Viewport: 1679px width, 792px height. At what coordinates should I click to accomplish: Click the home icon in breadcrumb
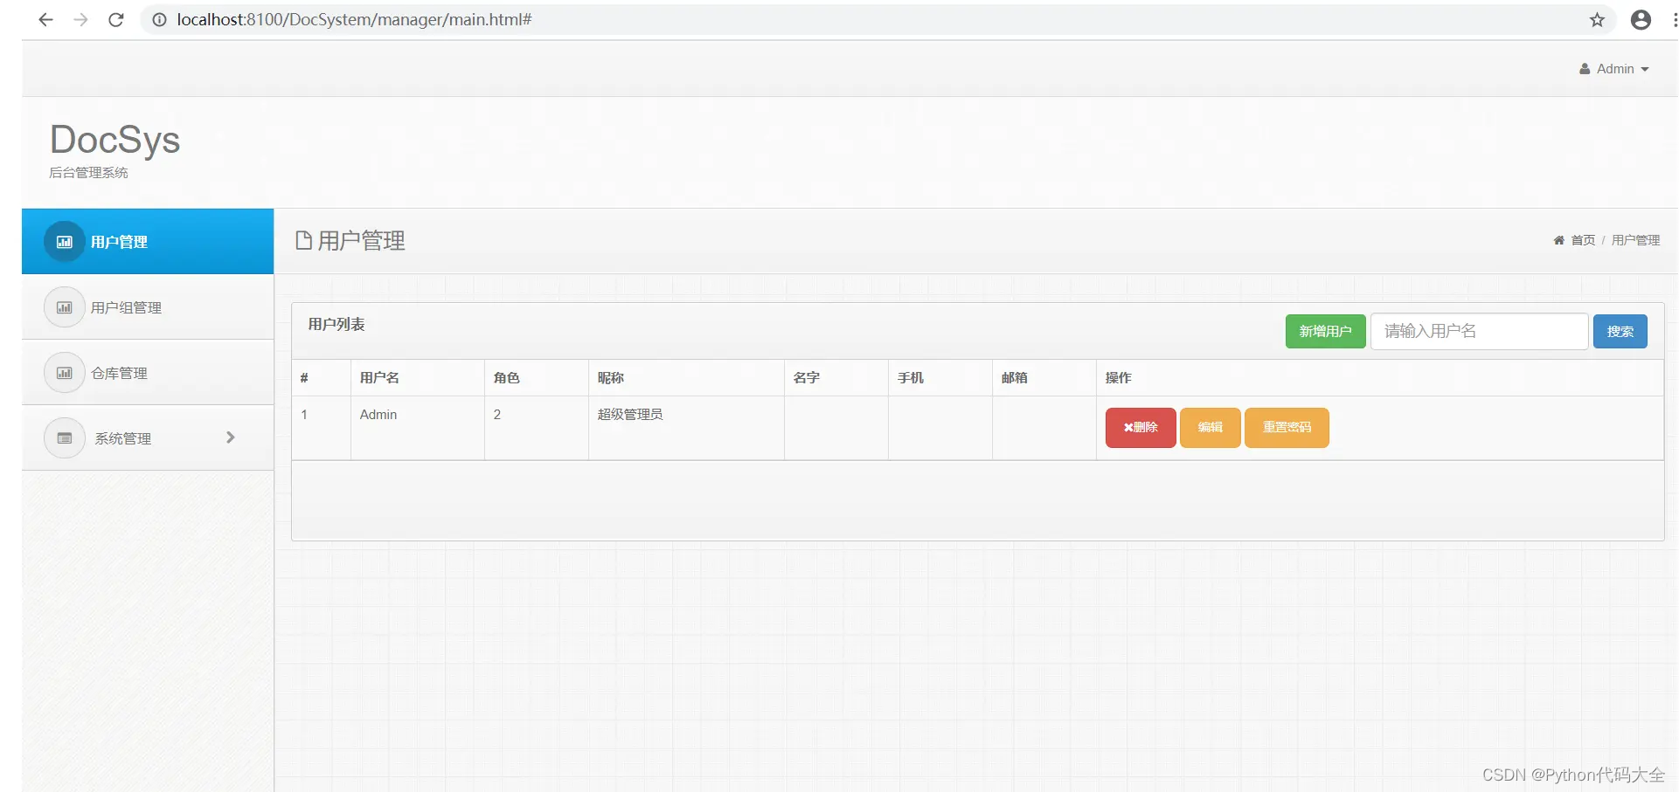1558,240
